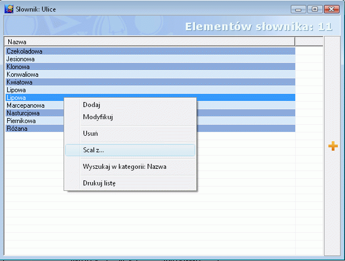Click the orange plus add icon
Screen dimensions: 345x261
coord(333,146)
